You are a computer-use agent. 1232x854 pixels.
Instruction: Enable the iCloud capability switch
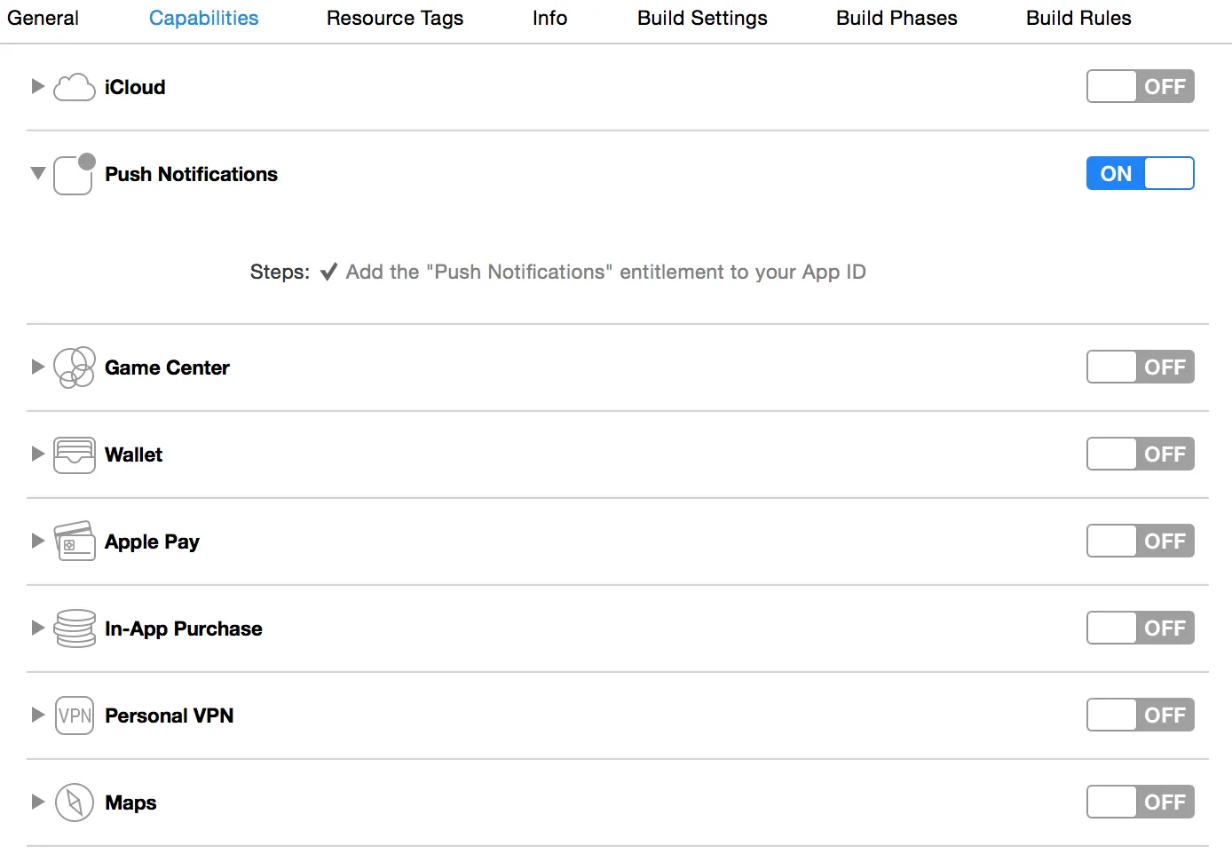pos(1140,87)
